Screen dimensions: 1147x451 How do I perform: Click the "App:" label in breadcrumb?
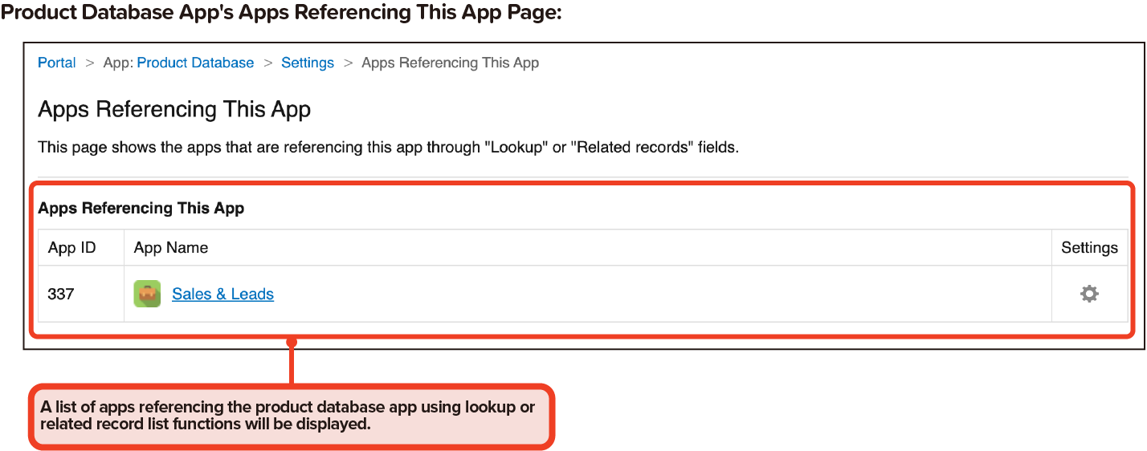[x=118, y=63]
